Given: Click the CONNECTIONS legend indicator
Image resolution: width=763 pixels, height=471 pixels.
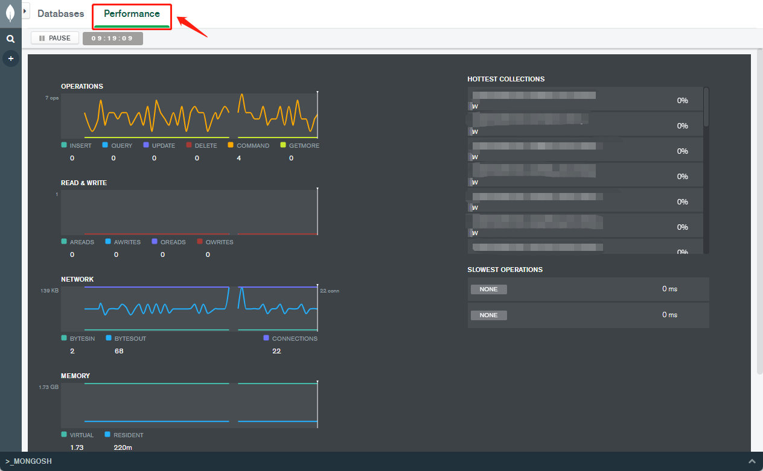Looking at the screenshot, I should [266, 338].
